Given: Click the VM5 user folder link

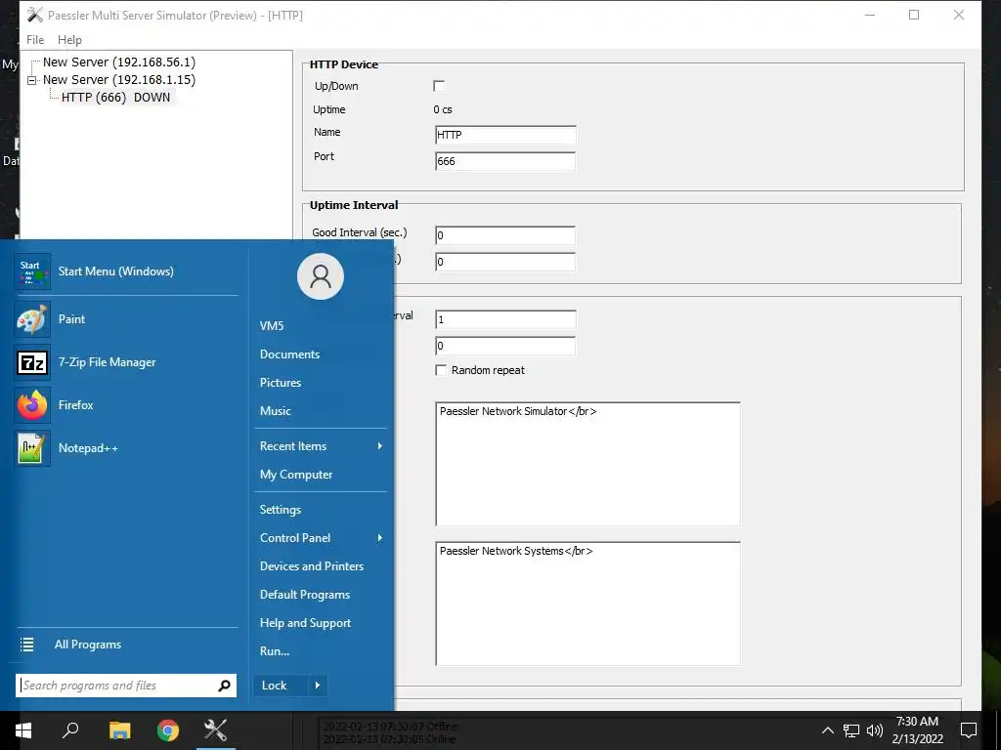Looking at the screenshot, I should coord(272,326).
